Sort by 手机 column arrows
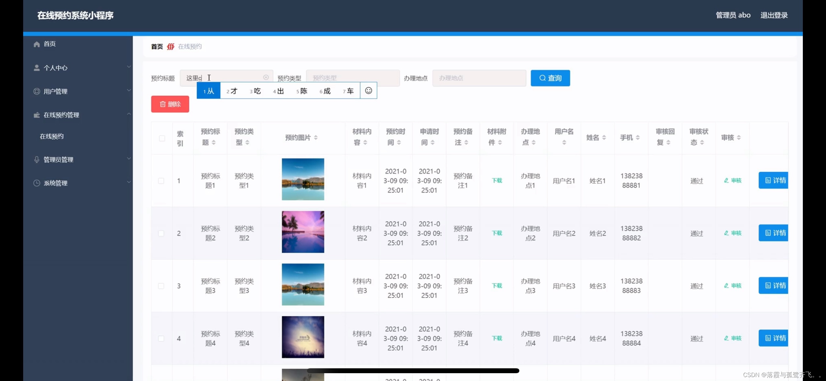This screenshot has width=826, height=381. (638, 138)
